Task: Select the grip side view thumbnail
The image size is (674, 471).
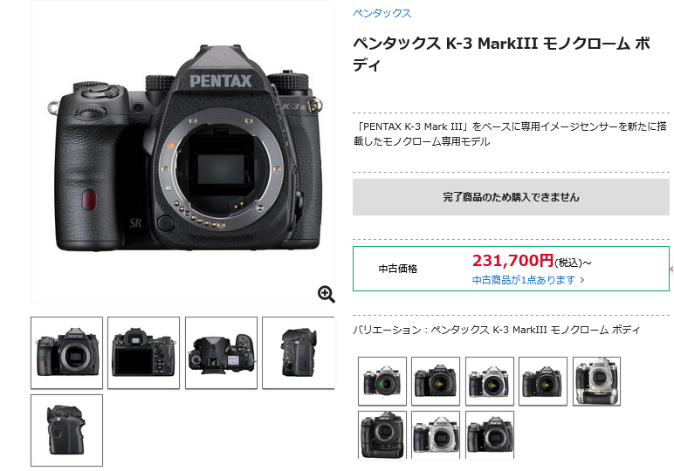Action: coord(66,430)
